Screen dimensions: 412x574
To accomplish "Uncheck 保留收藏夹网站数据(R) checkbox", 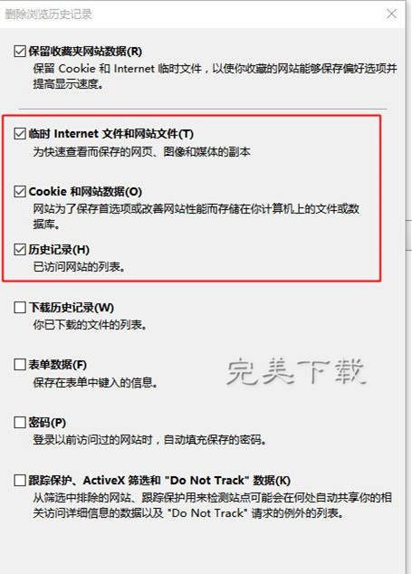I will [20, 52].
